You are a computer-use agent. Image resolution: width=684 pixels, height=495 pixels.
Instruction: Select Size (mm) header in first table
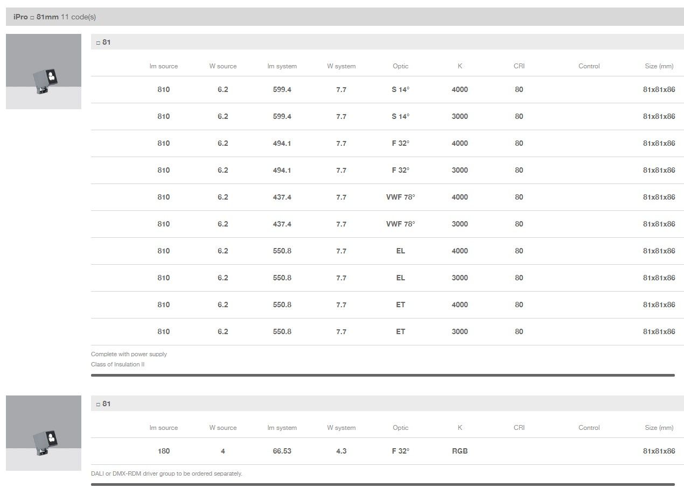pyautogui.click(x=659, y=66)
